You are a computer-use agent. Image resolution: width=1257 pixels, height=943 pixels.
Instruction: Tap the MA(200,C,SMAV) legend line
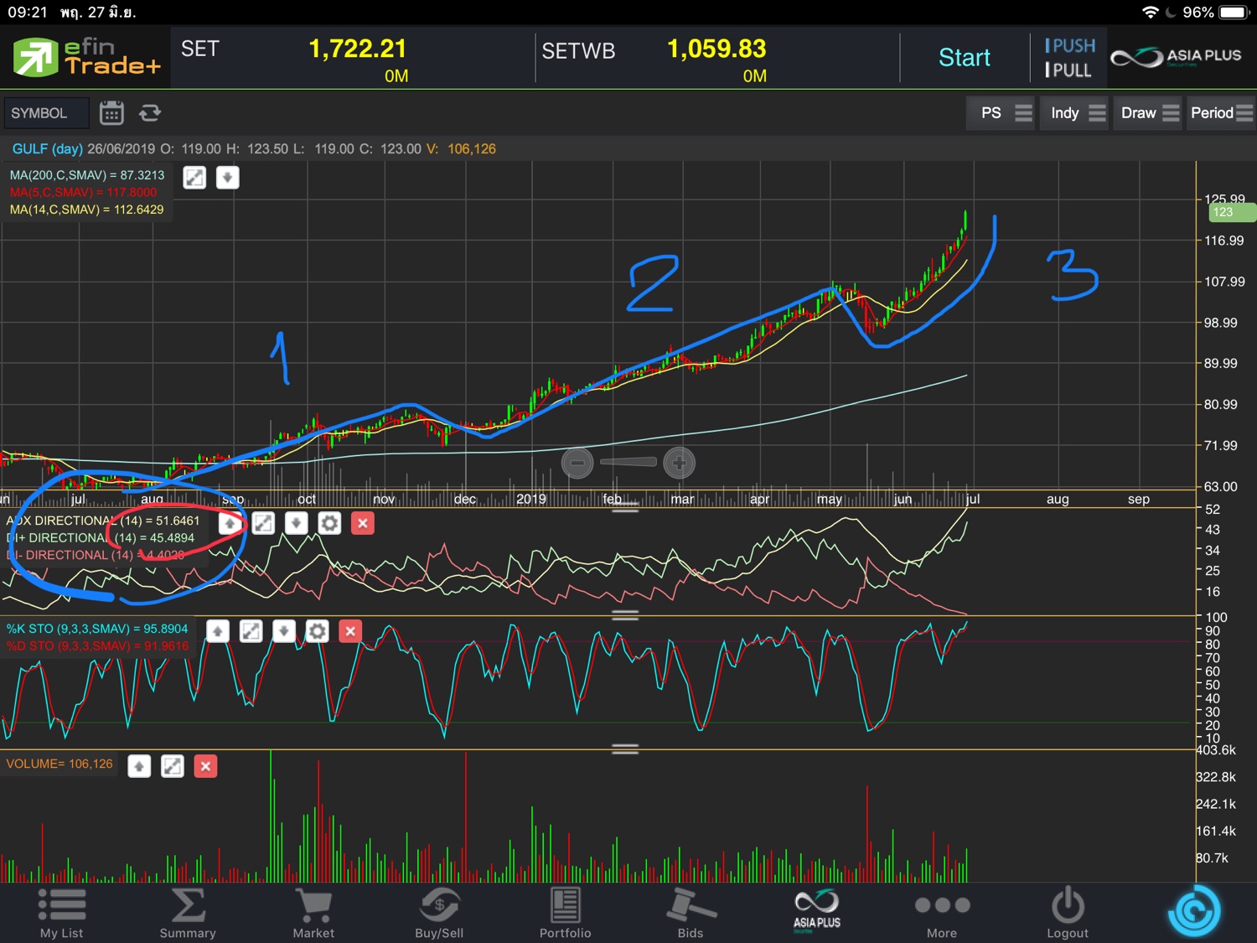[87, 175]
